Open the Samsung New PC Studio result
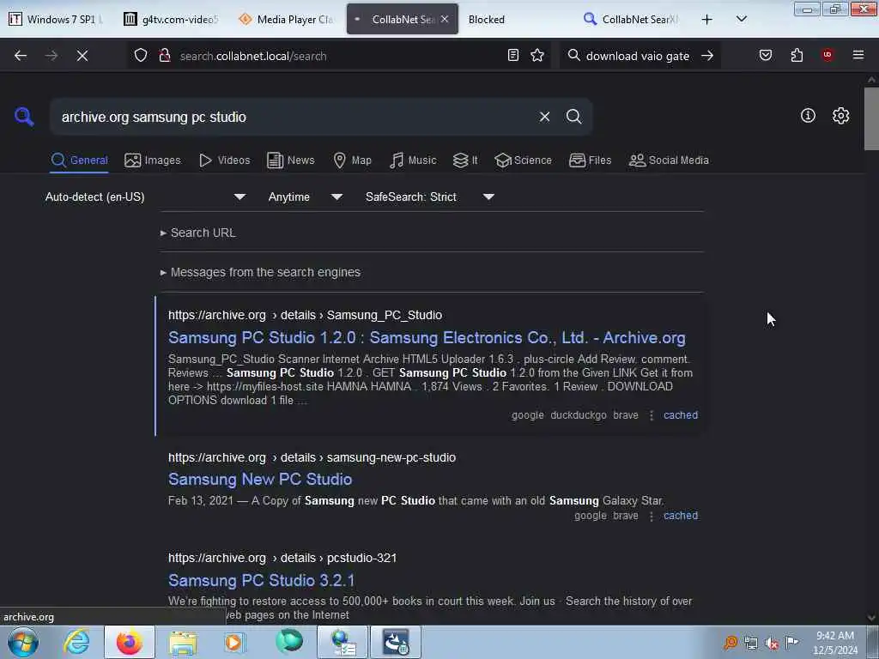879x659 pixels. 260,480
